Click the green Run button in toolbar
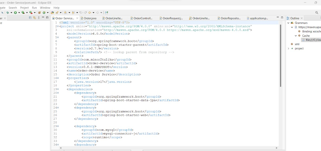This screenshot has width=321, height=151. pos(15,13)
